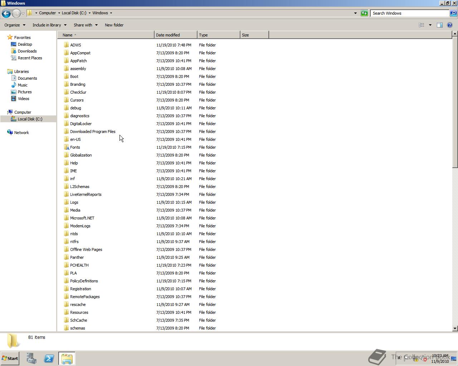Click Computer in the address breadcrumb
The image size is (458, 366).
coord(47,13)
